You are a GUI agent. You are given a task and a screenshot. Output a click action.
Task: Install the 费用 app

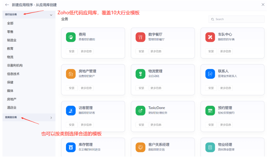click(72, 51)
